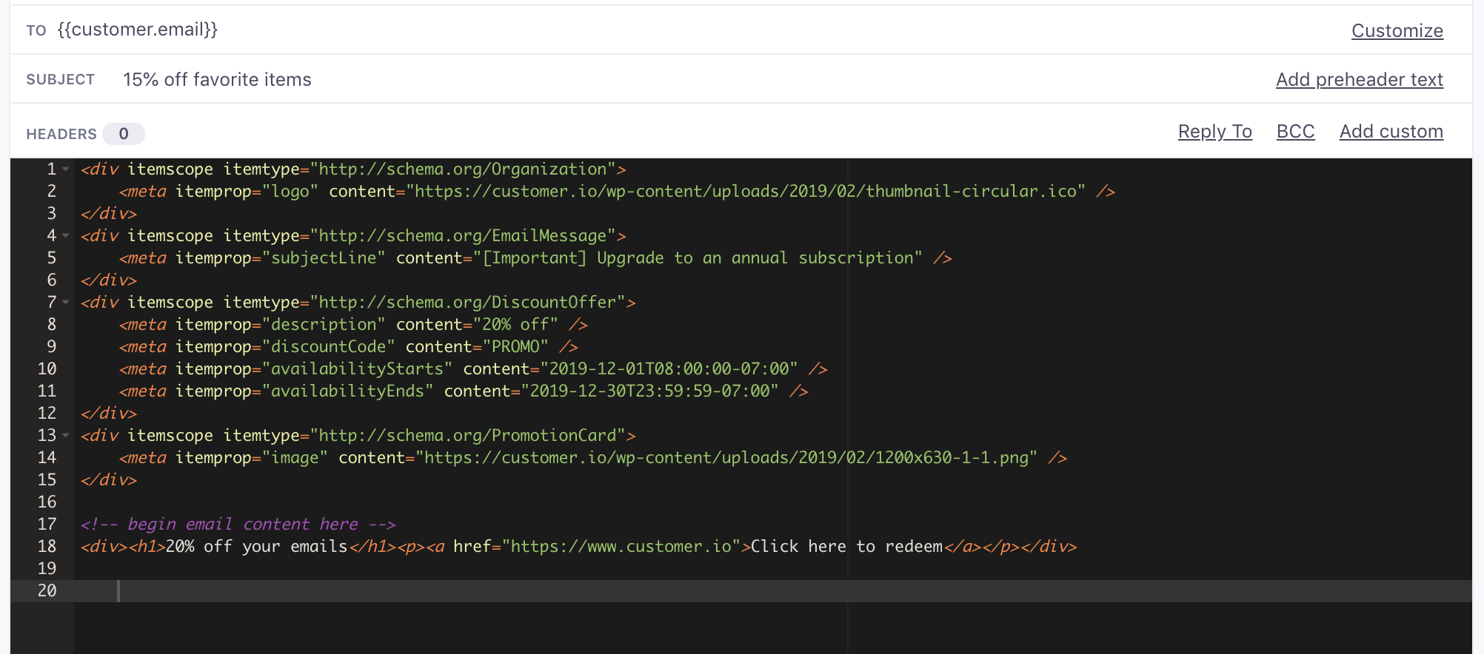Image resolution: width=1484 pixels, height=654 pixels.
Task: Collapse the DiscountOffer div fold arrow on line 7
Action: point(66,303)
